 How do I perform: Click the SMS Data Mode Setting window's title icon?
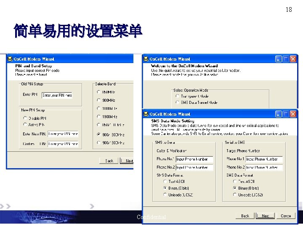click(146, 114)
